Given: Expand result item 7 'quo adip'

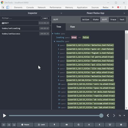Looking at the screenshot, I should [x=90, y=72].
